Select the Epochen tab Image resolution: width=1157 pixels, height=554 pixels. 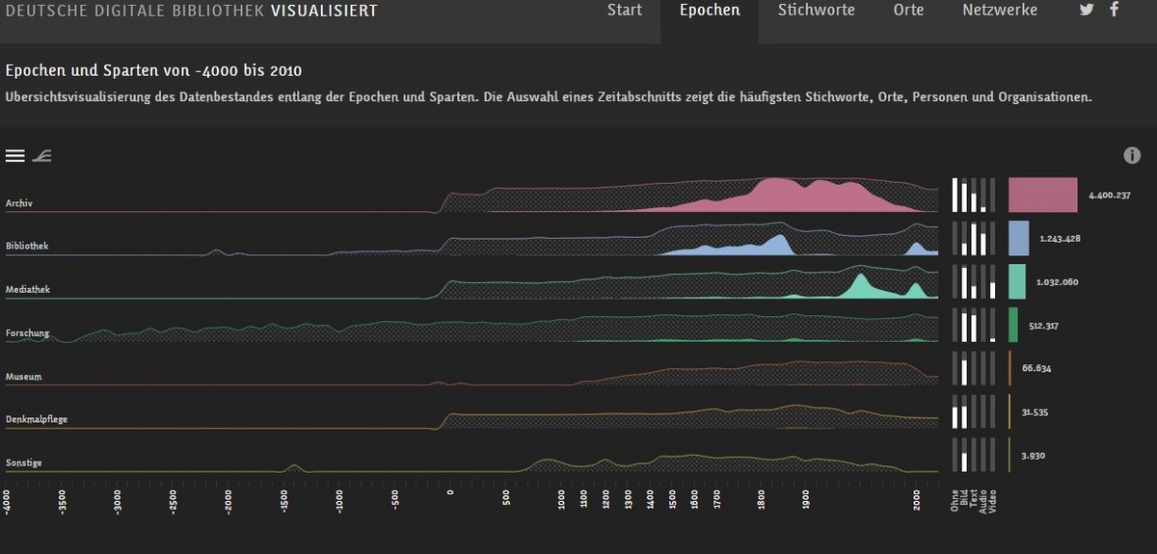710,11
